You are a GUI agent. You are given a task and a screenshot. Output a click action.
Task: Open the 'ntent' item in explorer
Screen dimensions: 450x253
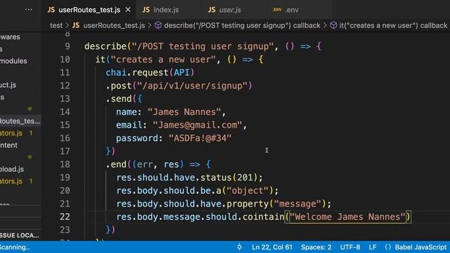[x=8, y=145]
